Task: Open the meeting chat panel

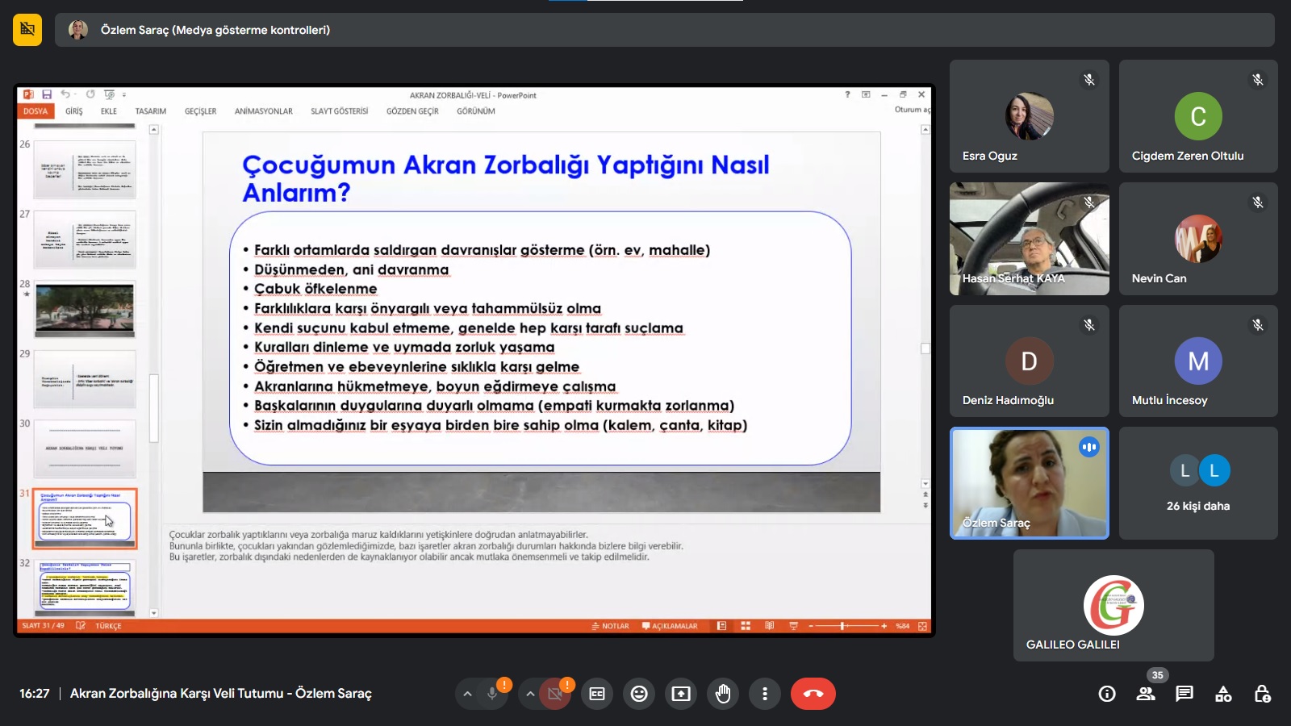Action: (1184, 694)
